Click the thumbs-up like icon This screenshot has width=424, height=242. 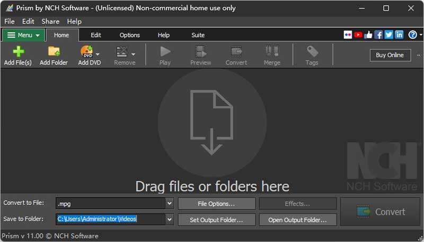[368, 35]
